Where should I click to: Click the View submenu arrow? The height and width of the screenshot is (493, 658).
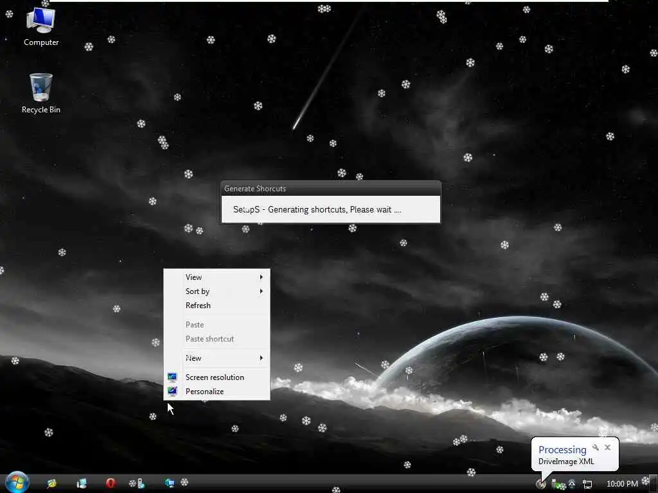click(x=262, y=277)
